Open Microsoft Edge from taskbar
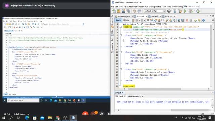This screenshot has height=121, width=215. point(27,118)
